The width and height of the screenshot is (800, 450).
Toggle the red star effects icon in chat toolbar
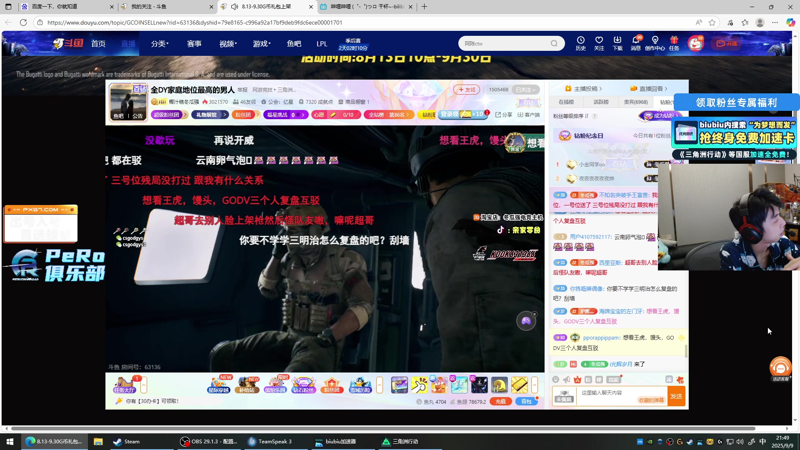click(x=680, y=380)
